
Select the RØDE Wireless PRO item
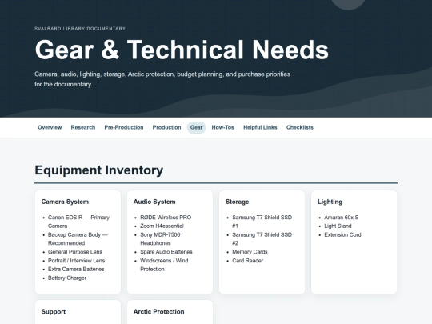[166, 218]
